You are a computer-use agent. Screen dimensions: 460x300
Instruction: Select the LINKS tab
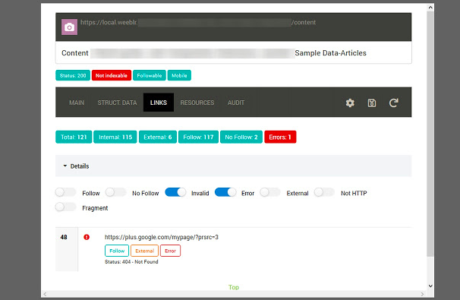pyautogui.click(x=159, y=103)
